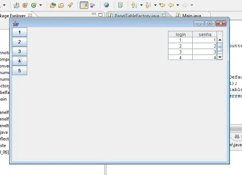Select senha cell with value 1
This screenshot has width=242, height=175.
[x=205, y=40]
